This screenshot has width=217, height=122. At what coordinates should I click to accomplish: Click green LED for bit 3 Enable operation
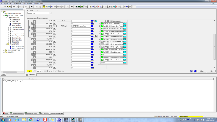[x=102, y=31]
